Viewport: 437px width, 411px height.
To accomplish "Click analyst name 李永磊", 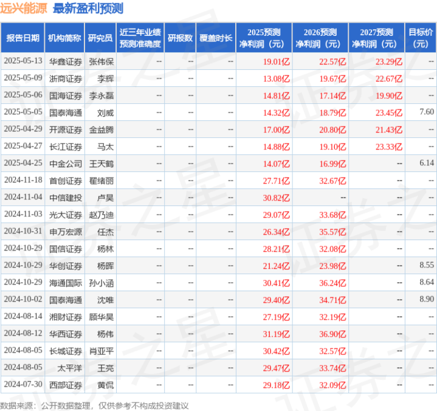I will pos(102,95).
